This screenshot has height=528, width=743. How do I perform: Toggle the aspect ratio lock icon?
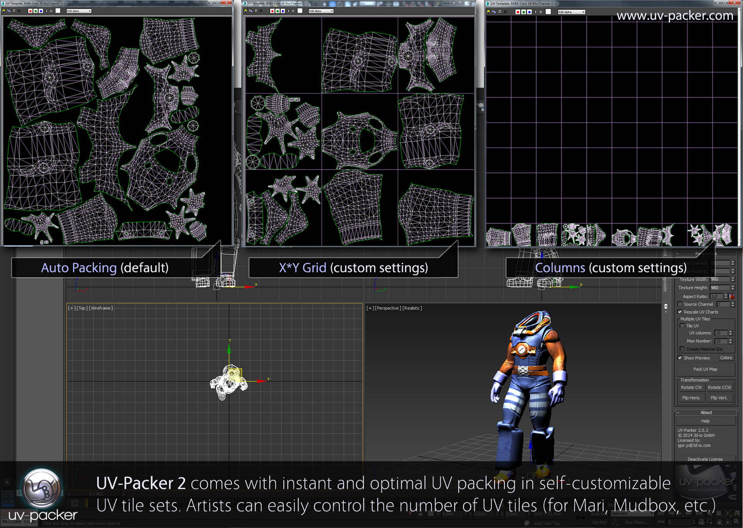[x=731, y=296]
